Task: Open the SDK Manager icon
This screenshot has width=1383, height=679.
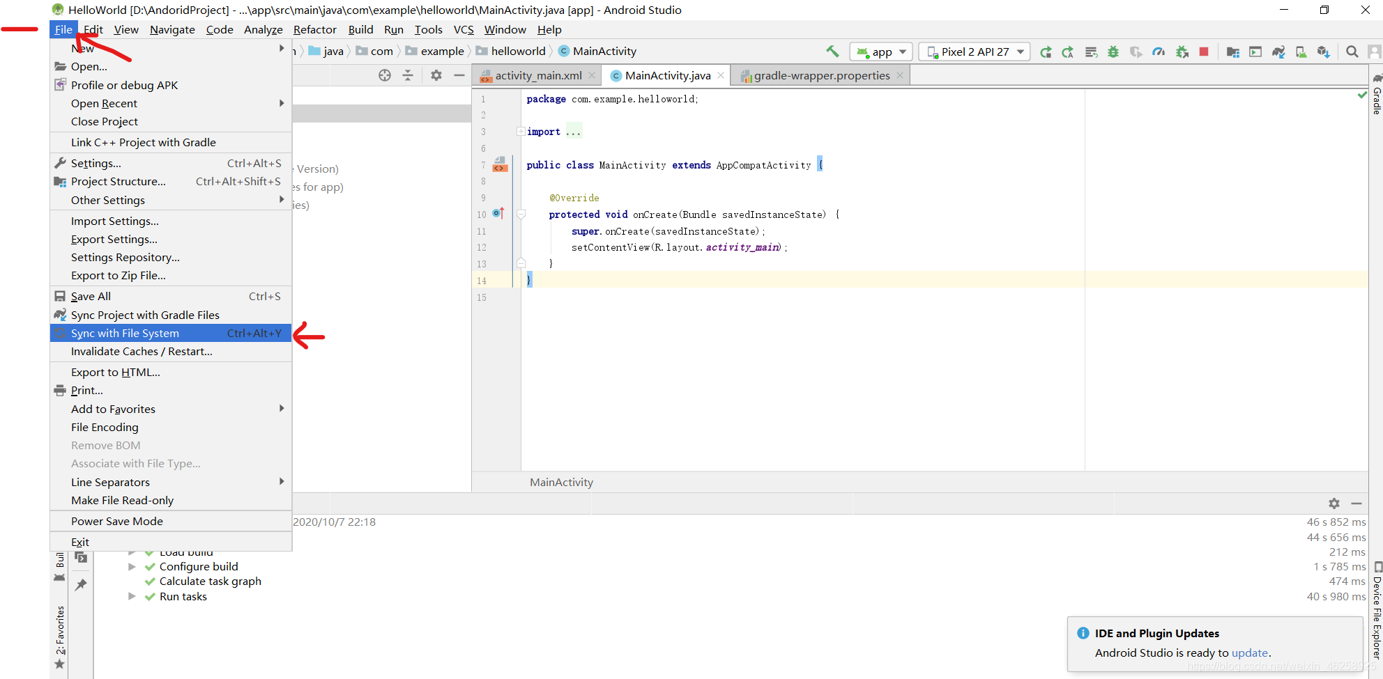Action: coord(1323,52)
